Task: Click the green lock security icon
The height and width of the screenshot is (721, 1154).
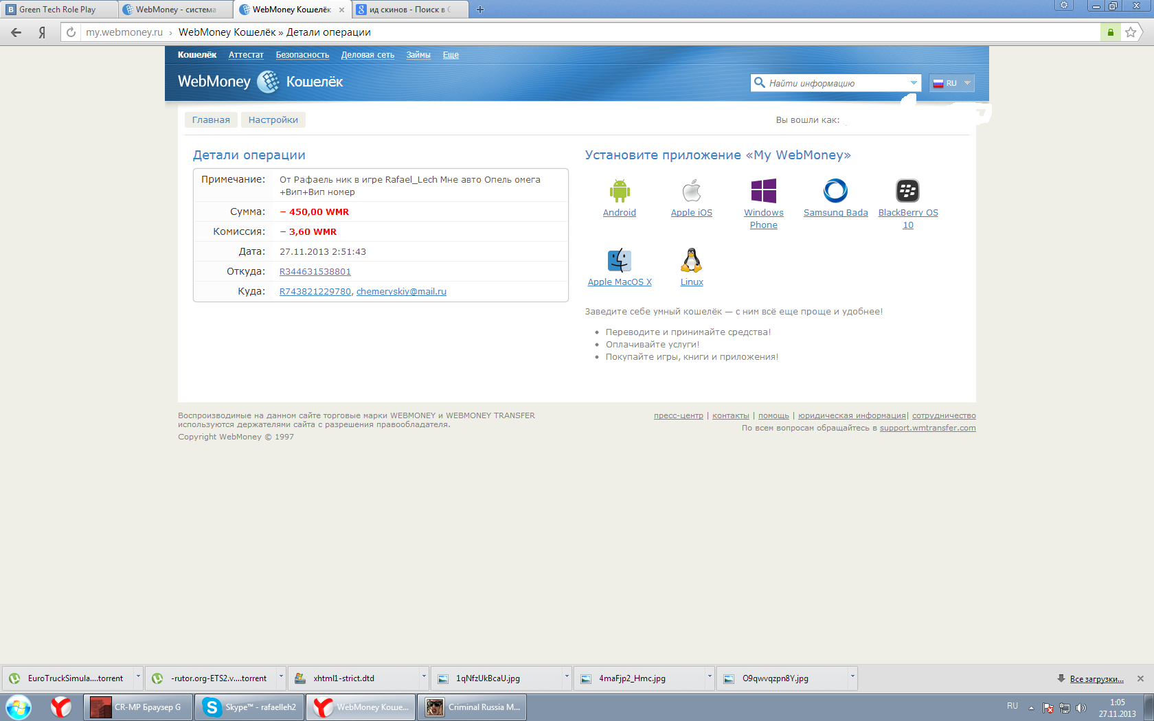Action: coord(1111,32)
